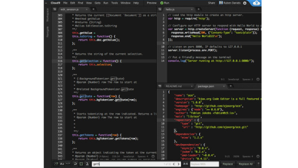Screen dimensions: 298x168
Task: Open JavaScript syntax selector in hello.js pane
Action: [233, 79]
